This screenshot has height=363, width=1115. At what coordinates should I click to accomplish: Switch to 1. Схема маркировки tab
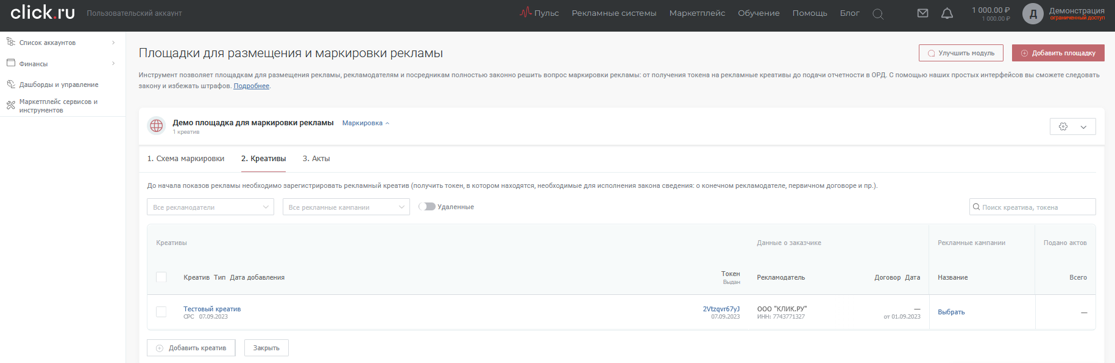click(x=186, y=159)
